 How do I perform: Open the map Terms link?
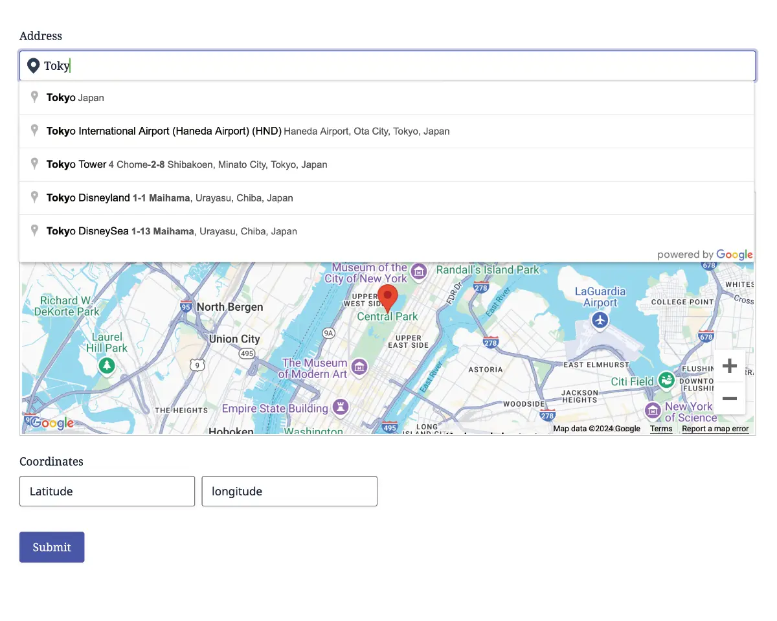(661, 429)
